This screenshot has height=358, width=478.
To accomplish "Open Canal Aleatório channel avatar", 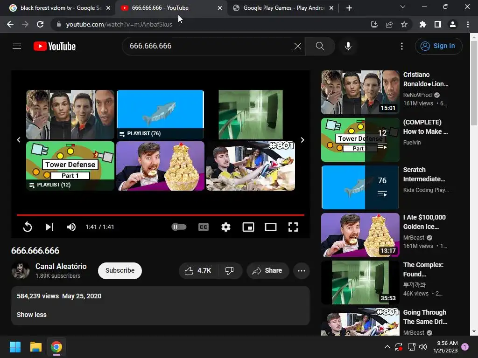I will click(x=21, y=270).
